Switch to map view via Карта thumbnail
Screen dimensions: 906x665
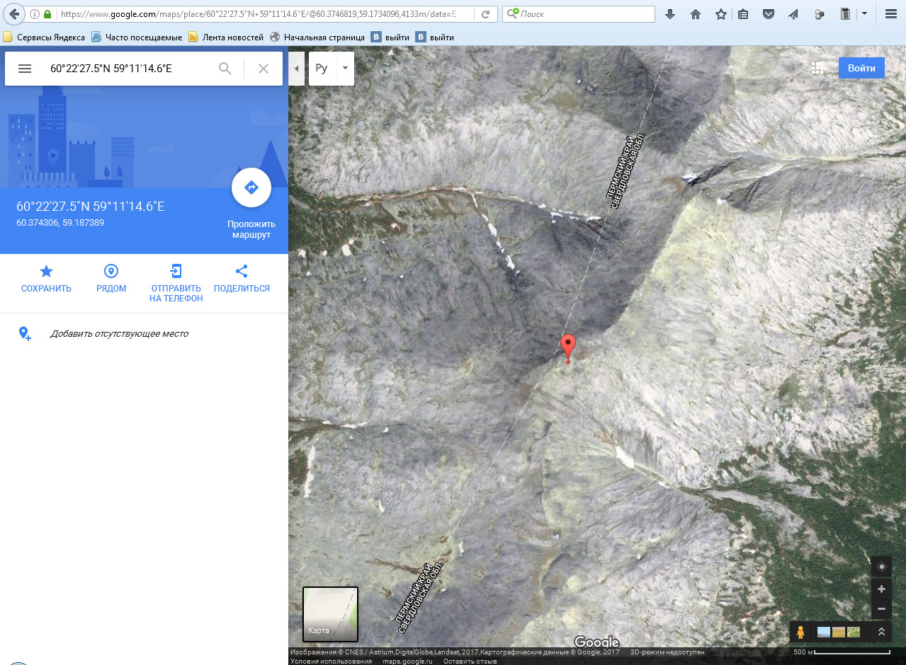[x=330, y=613]
